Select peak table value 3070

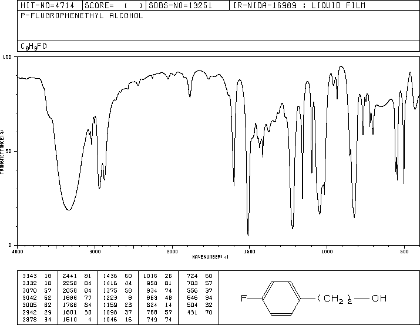click(x=29, y=290)
